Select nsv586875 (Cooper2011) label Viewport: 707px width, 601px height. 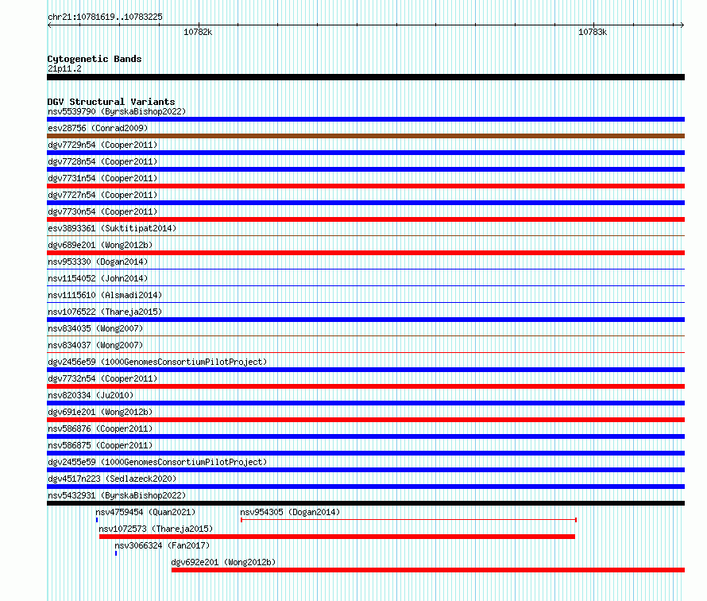tap(100, 445)
